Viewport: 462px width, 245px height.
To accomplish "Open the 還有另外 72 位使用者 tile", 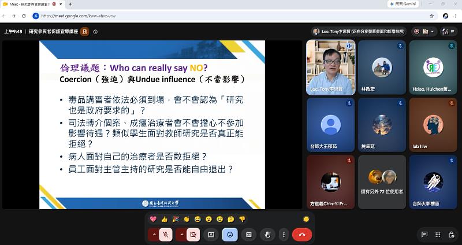I will pos(382,182).
